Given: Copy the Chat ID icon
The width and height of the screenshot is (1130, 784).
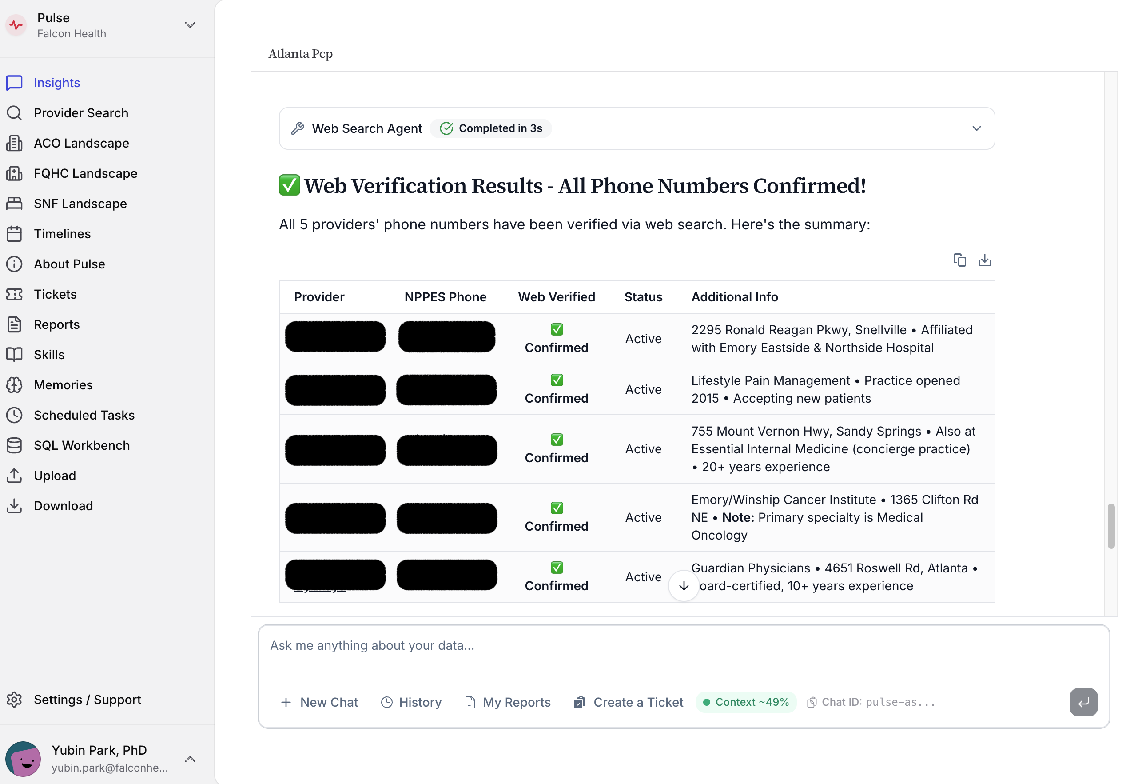Looking at the screenshot, I should click(x=812, y=702).
